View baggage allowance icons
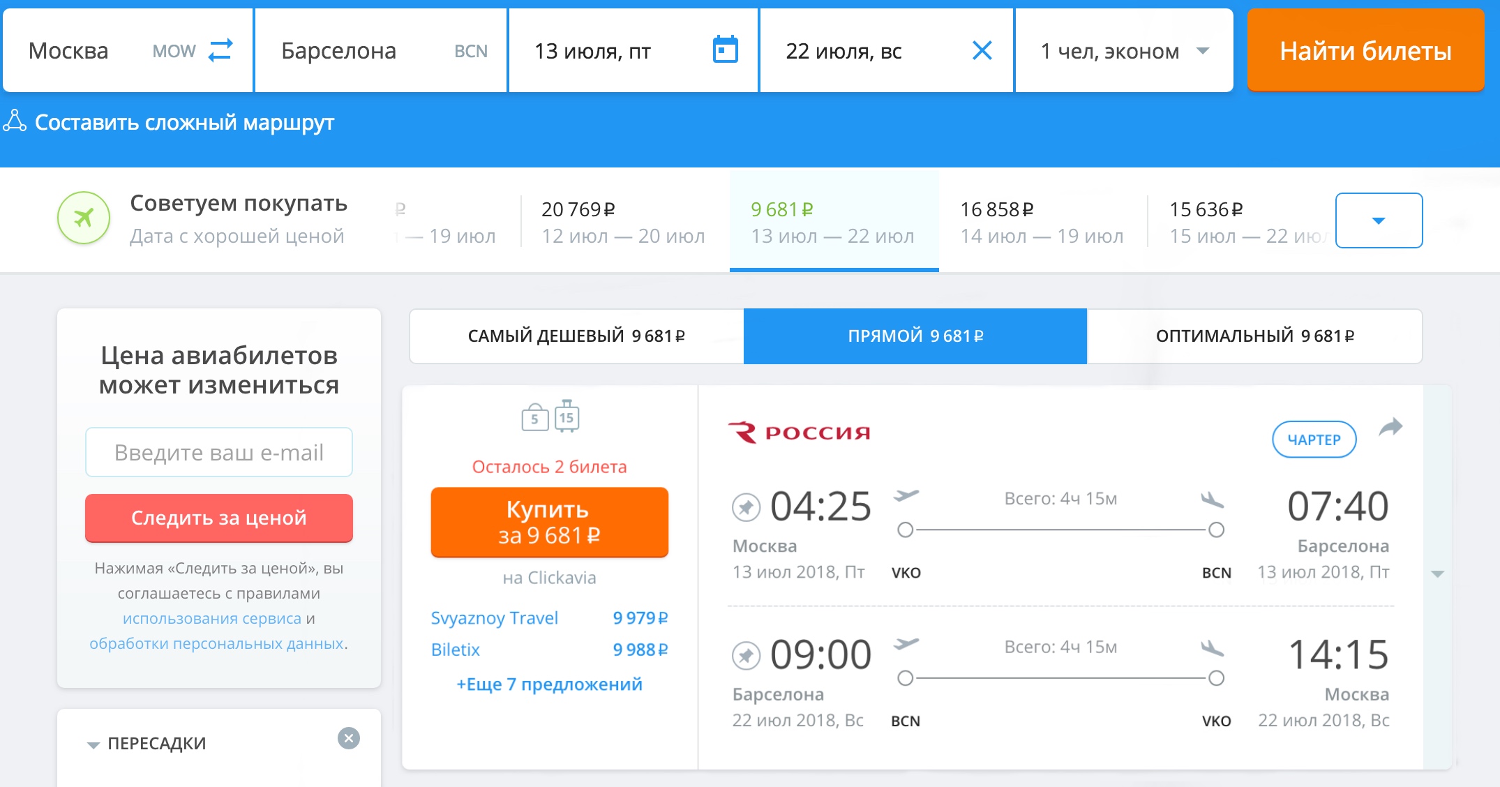The image size is (1500, 787). click(x=550, y=417)
